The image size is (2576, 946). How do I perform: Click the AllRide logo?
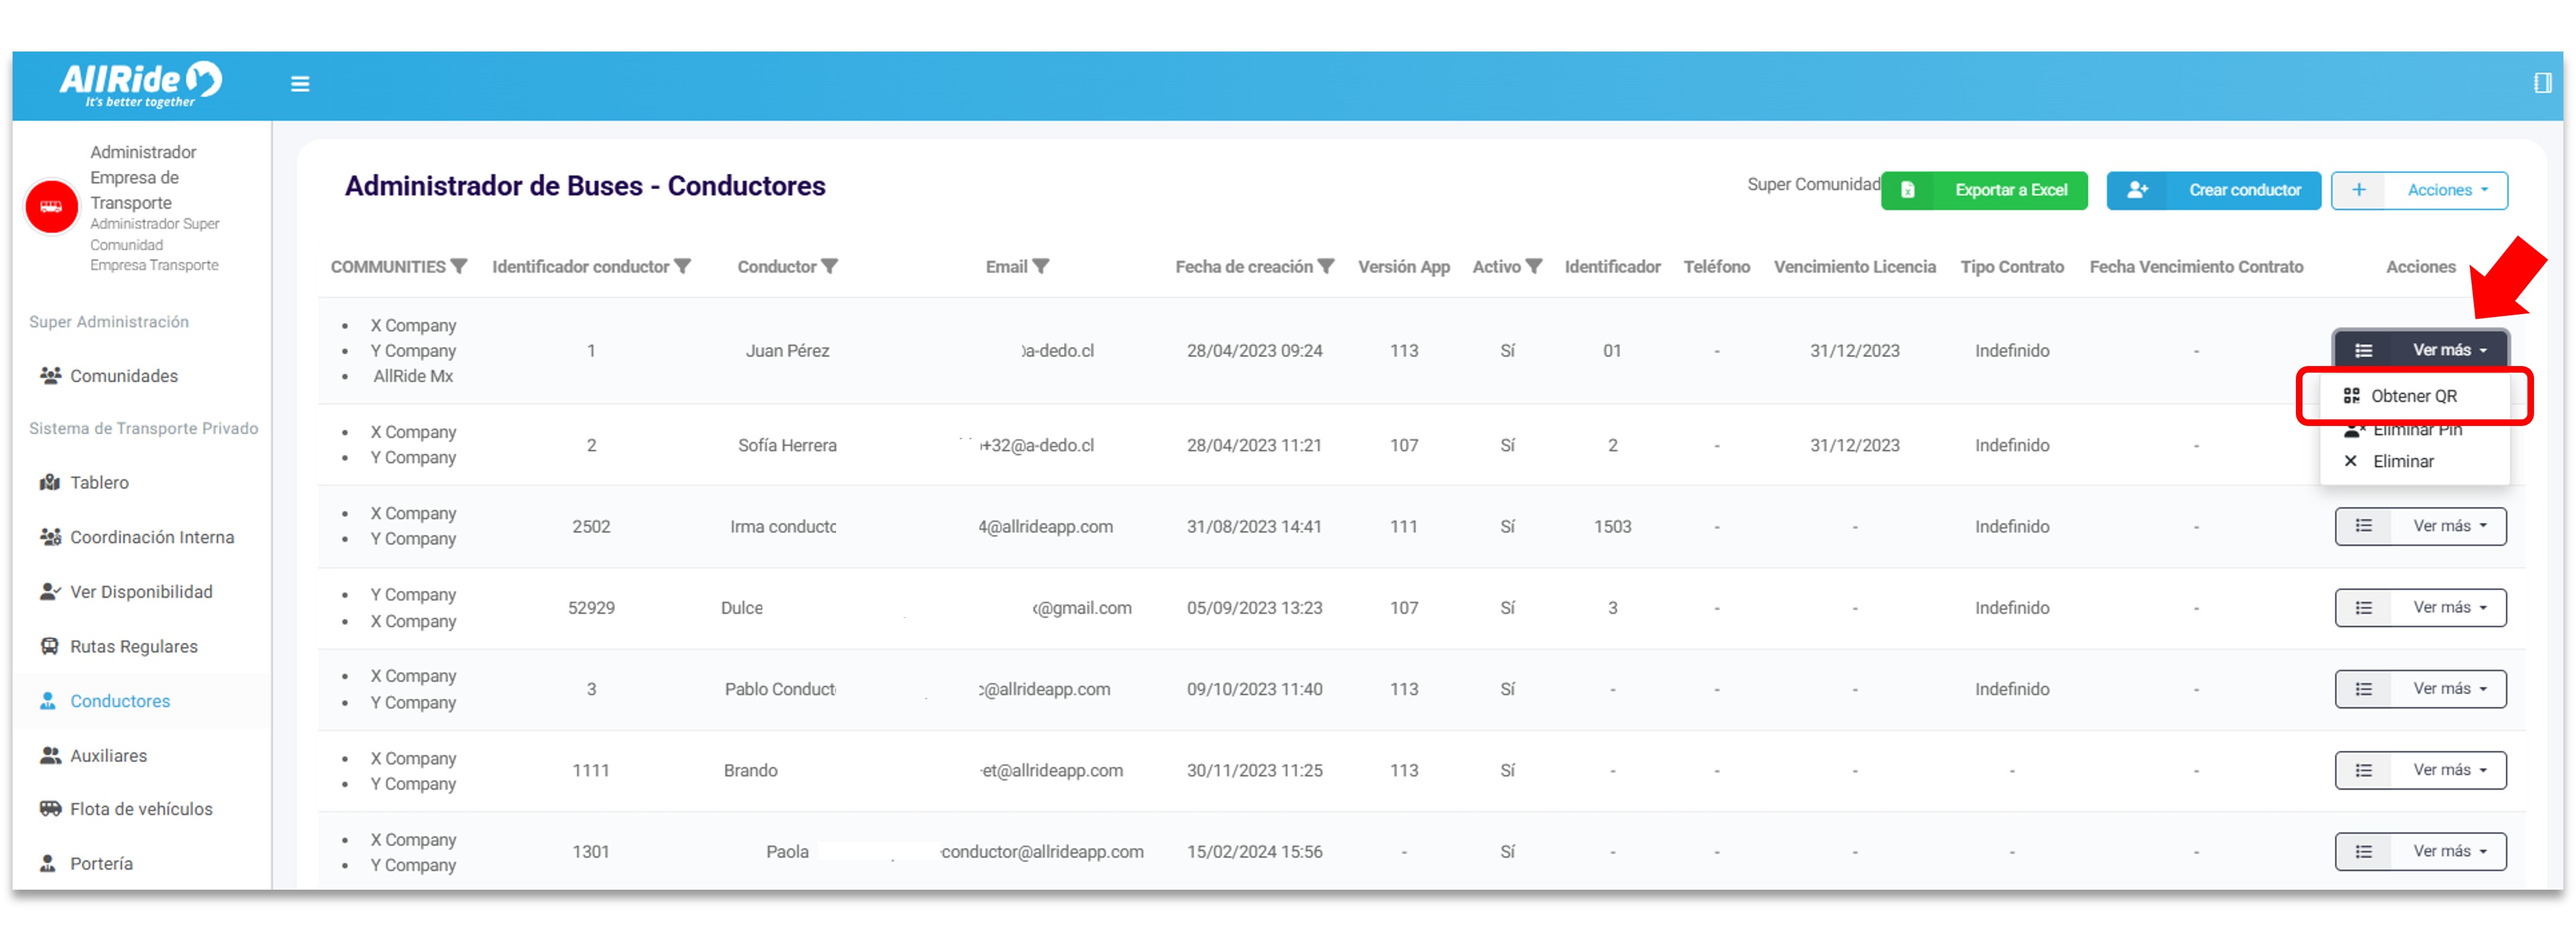coord(140,84)
